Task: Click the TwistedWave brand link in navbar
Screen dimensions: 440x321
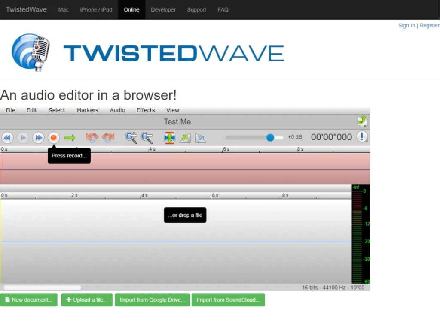Action: 26,9
